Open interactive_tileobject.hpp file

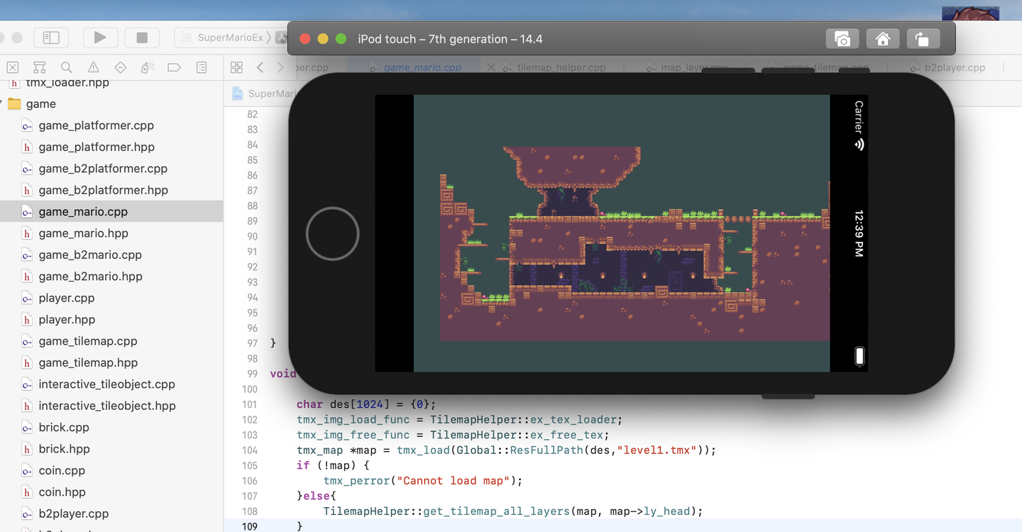point(111,406)
